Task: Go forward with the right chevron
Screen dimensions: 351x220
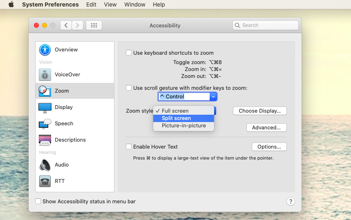Action: click(78, 25)
